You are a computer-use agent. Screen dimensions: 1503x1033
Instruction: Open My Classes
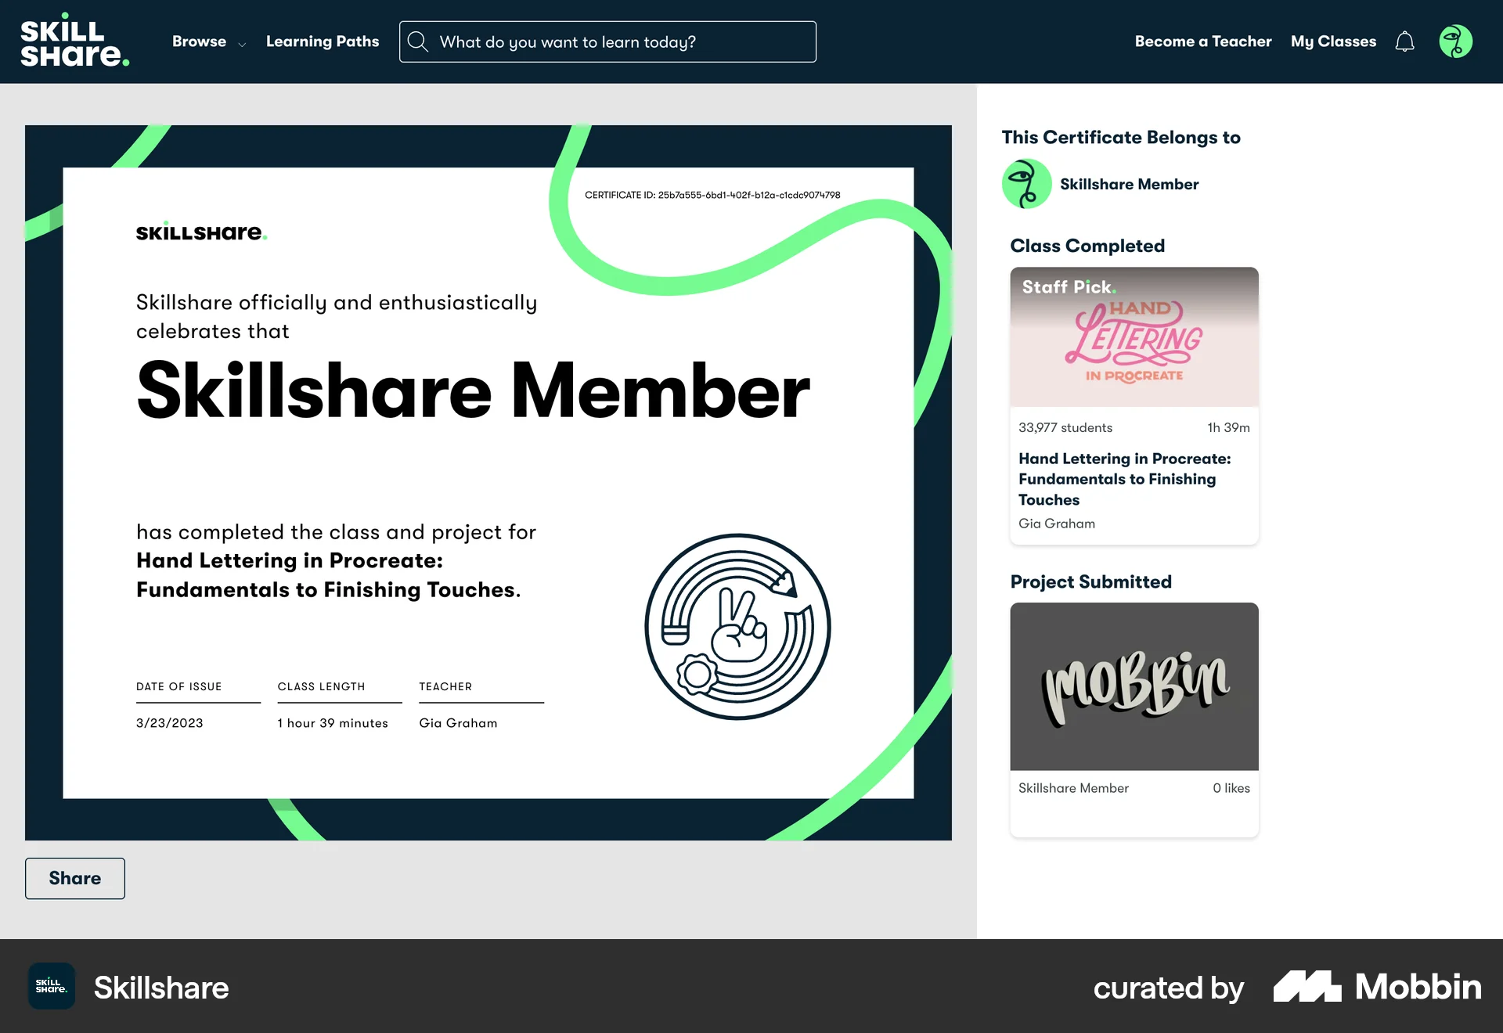pyautogui.click(x=1332, y=41)
